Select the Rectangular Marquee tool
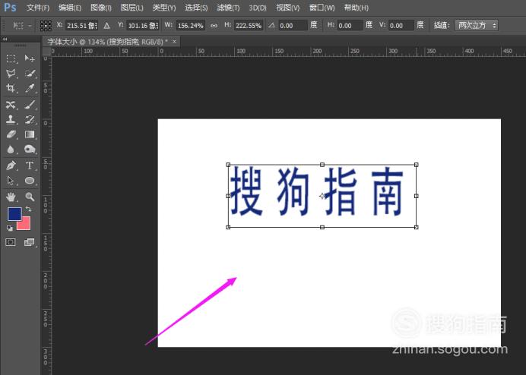This screenshot has height=375, width=526. pos(11,58)
